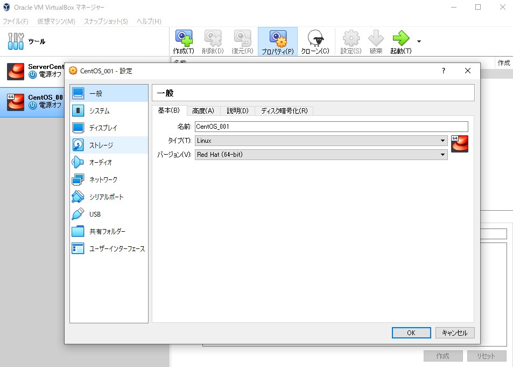Open the タイプ(T) Linux dropdown

coord(321,141)
